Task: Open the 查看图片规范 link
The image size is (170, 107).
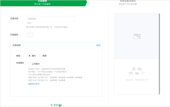Action: tap(34, 84)
